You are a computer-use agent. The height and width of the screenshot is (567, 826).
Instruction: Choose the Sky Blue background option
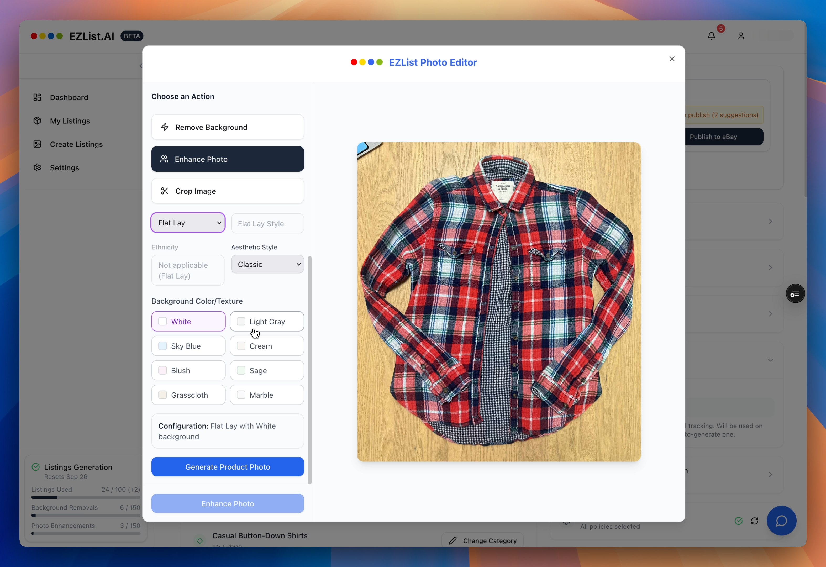pos(188,346)
